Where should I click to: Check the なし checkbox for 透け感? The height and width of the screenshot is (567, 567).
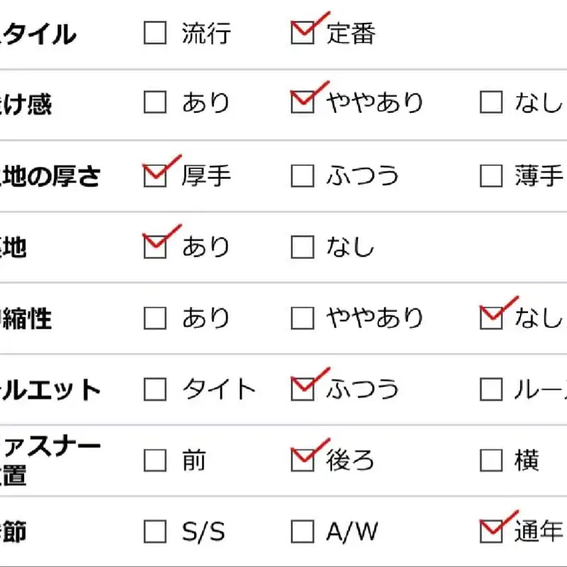pyautogui.click(x=491, y=102)
